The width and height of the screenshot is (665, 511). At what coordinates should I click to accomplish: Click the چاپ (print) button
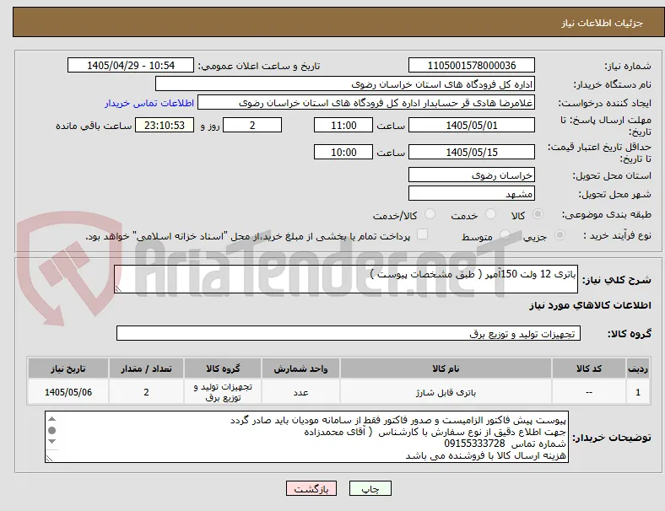coord(370,488)
